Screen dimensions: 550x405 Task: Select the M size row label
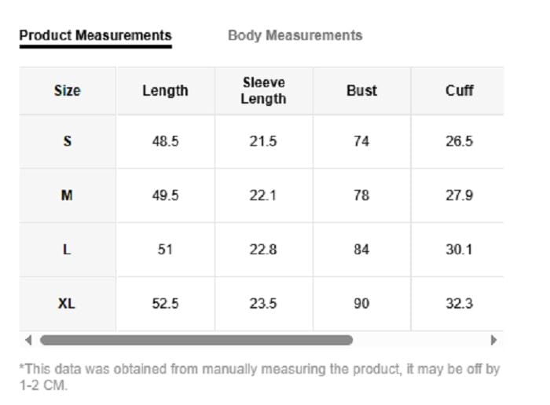67,195
